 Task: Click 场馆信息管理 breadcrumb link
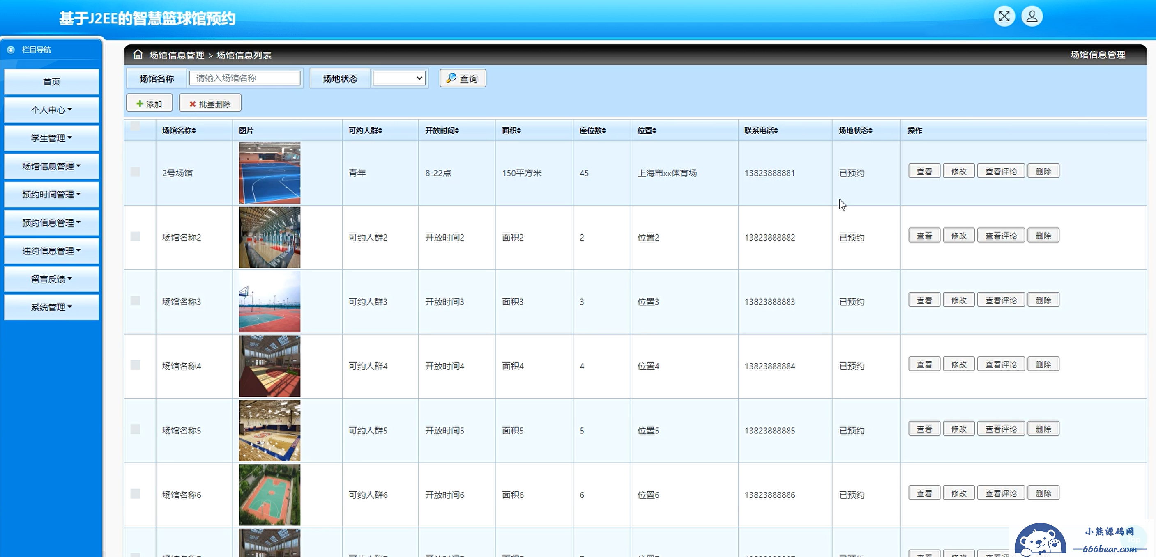click(x=176, y=55)
